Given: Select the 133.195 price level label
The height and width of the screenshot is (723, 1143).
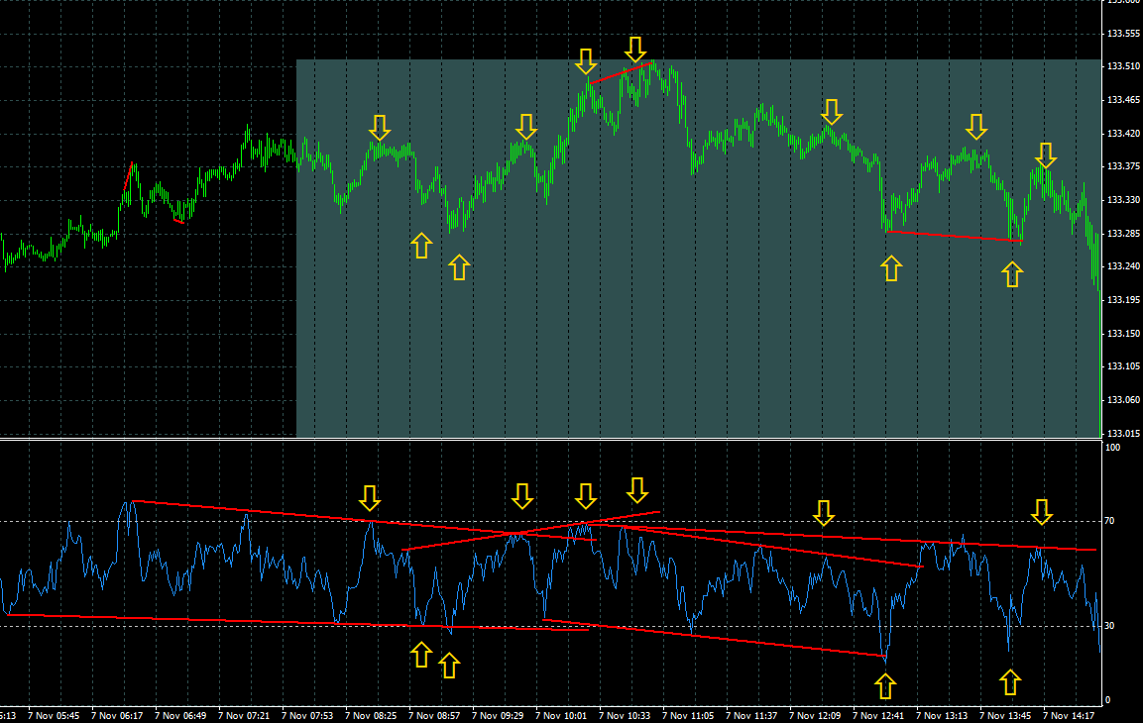Looking at the screenshot, I should [x=1123, y=300].
